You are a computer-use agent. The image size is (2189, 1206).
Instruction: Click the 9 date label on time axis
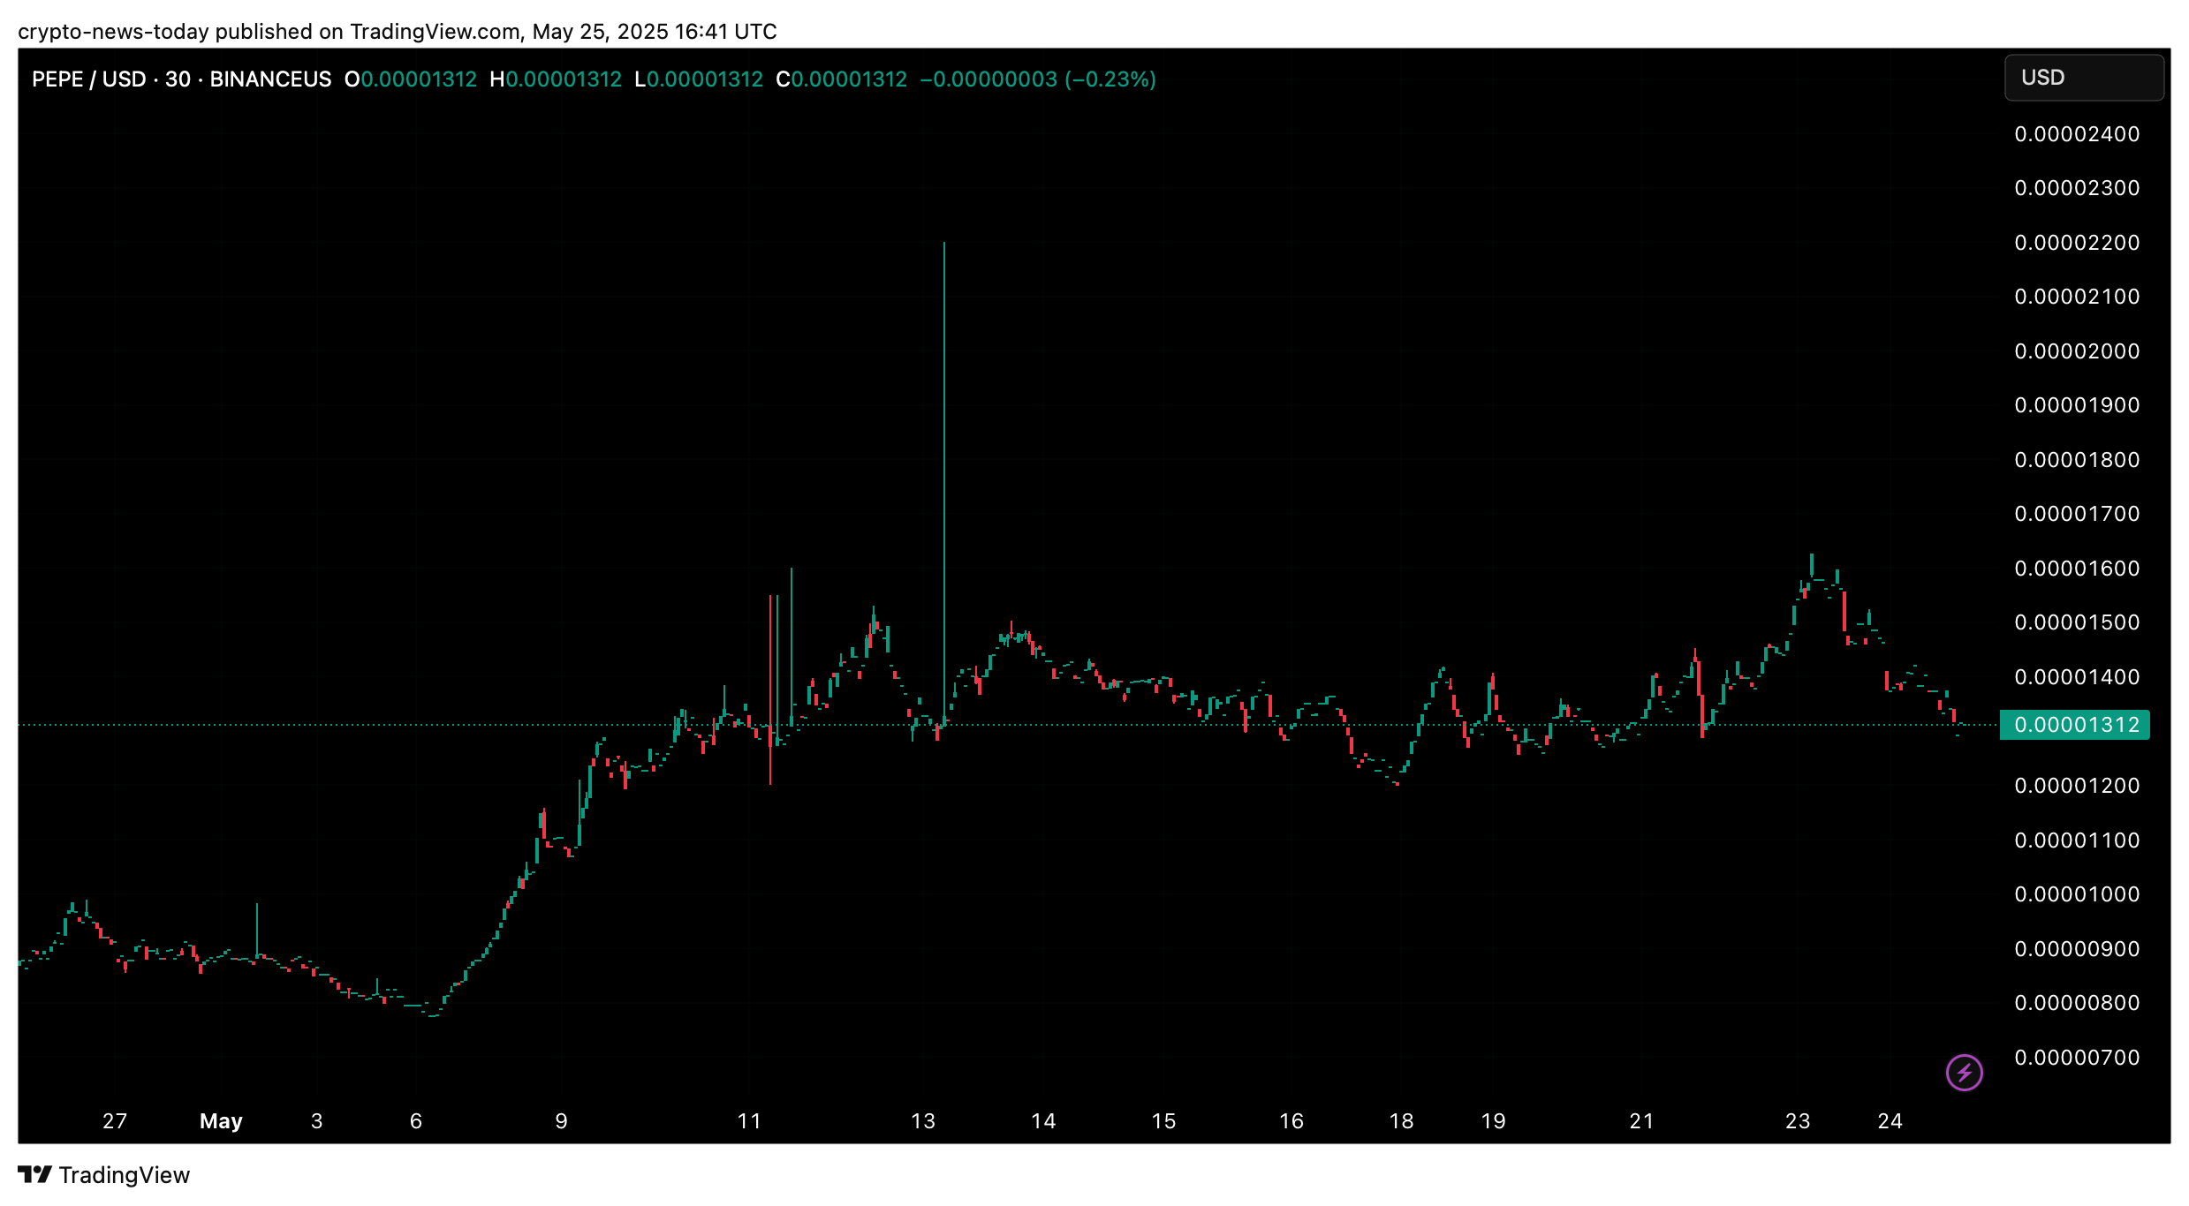point(561,1121)
